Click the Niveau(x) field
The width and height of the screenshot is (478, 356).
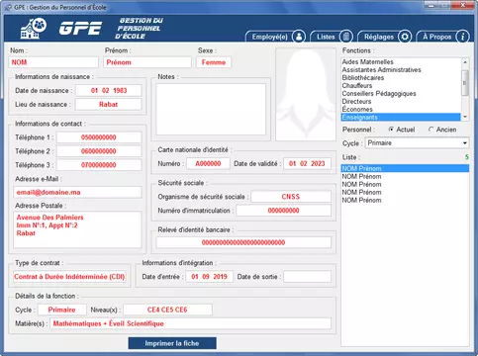coord(167,310)
